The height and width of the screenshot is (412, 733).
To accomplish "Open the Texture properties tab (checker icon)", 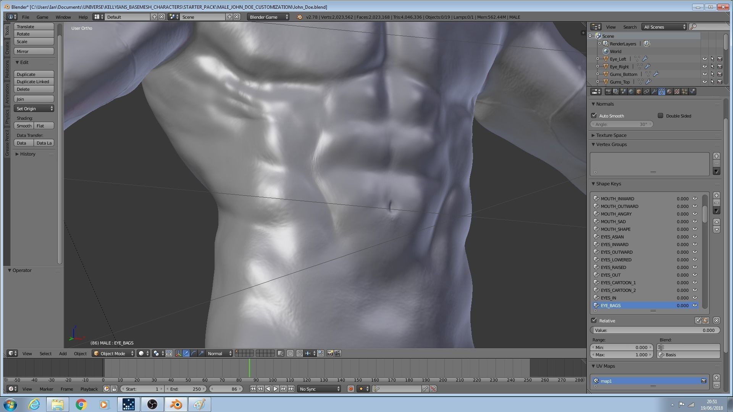I will [677, 92].
